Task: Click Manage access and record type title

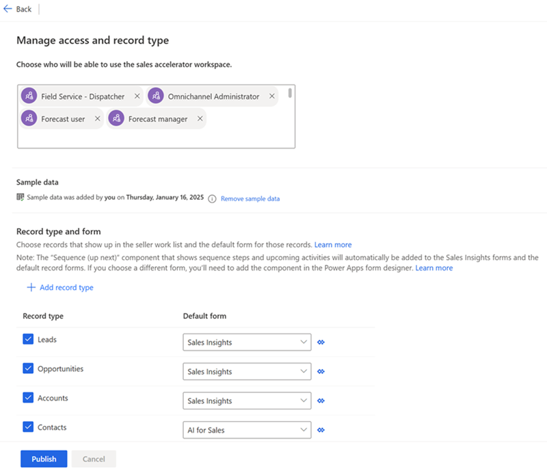Action: coord(92,40)
